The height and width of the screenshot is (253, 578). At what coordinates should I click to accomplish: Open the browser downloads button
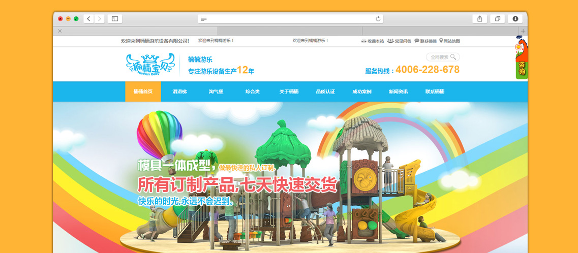(x=515, y=19)
